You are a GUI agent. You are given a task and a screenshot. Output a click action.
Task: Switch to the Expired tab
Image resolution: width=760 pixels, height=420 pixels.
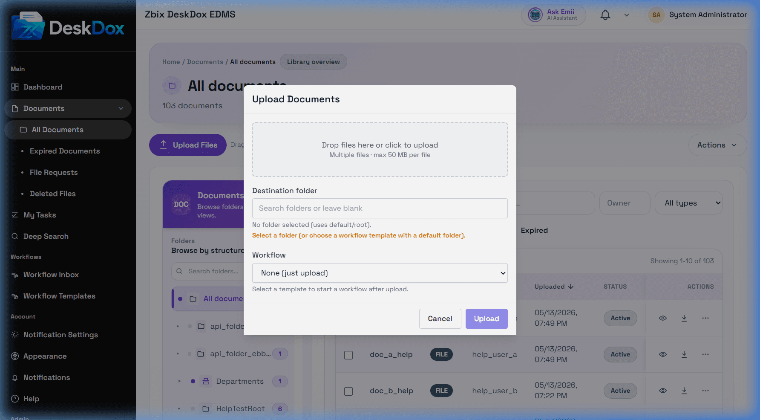534,230
